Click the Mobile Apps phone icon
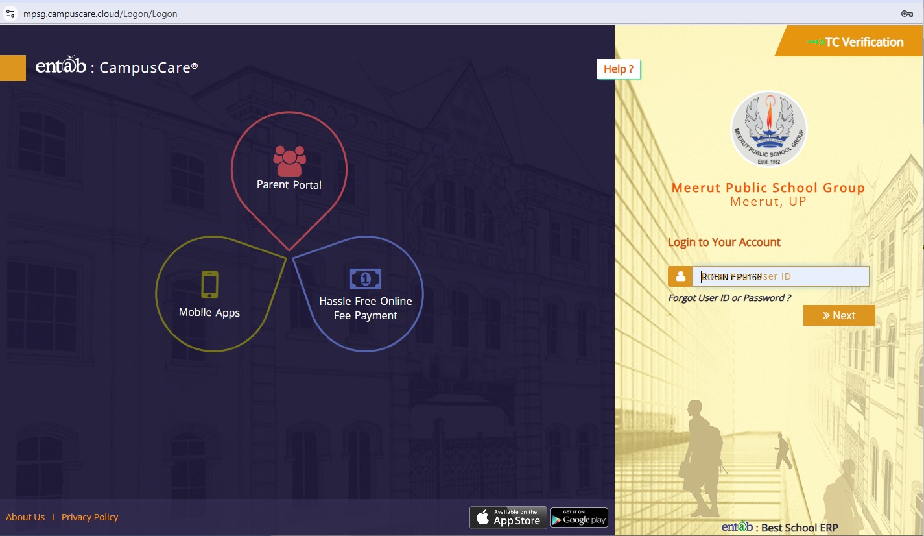924x536 pixels. [x=209, y=285]
